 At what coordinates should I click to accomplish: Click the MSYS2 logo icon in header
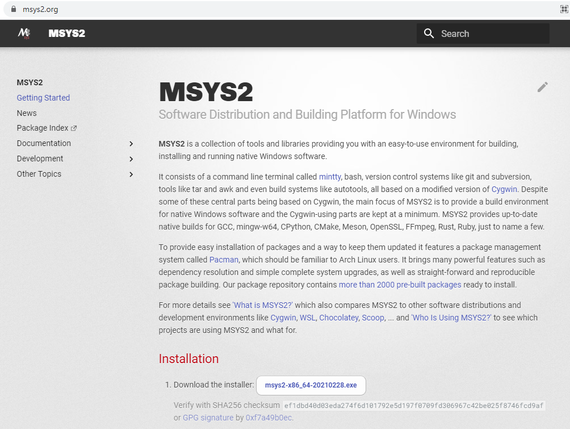[24, 34]
